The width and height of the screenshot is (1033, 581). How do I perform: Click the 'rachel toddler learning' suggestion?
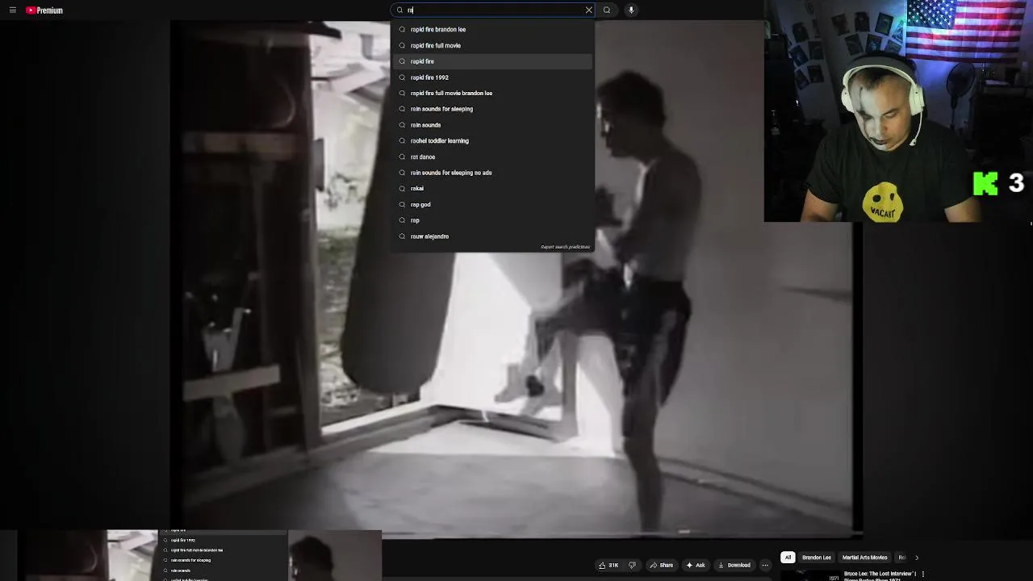point(492,140)
